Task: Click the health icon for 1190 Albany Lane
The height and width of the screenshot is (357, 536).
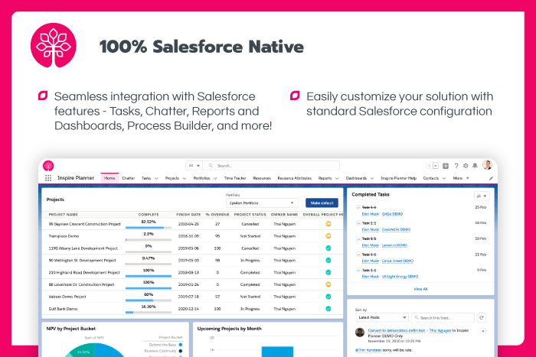Action: point(328,248)
